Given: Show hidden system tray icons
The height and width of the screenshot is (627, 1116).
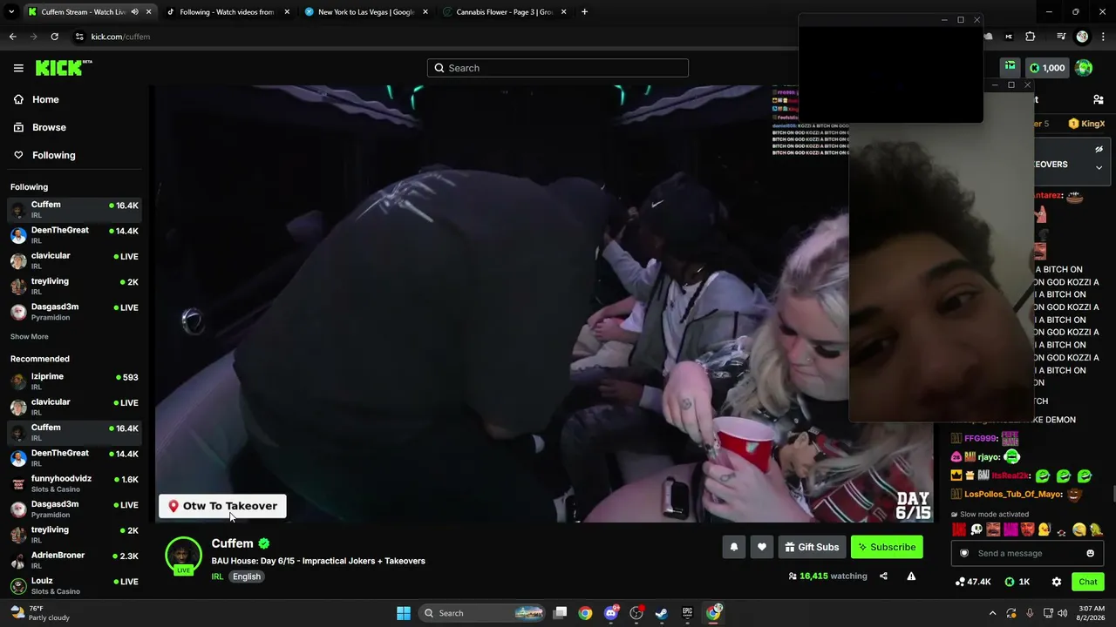Looking at the screenshot, I should pyautogui.click(x=992, y=613).
